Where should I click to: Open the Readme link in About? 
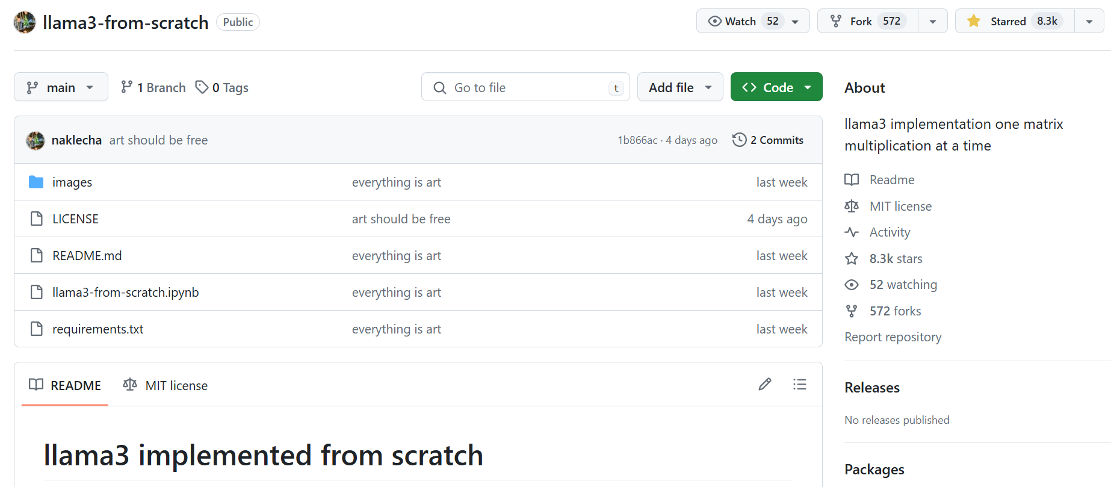coord(892,180)
